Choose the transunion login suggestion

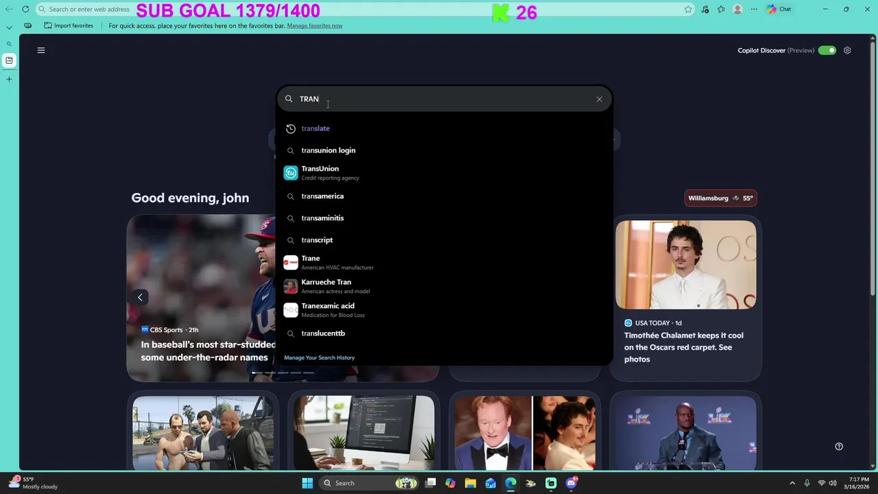tap(444, 150)
